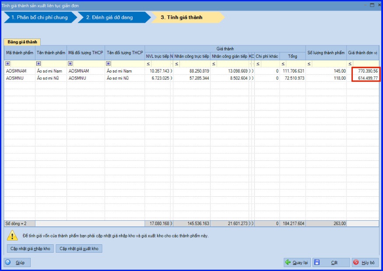
Task: Sort by Tên đối tượng THCP column header
Action: point(125,53)
